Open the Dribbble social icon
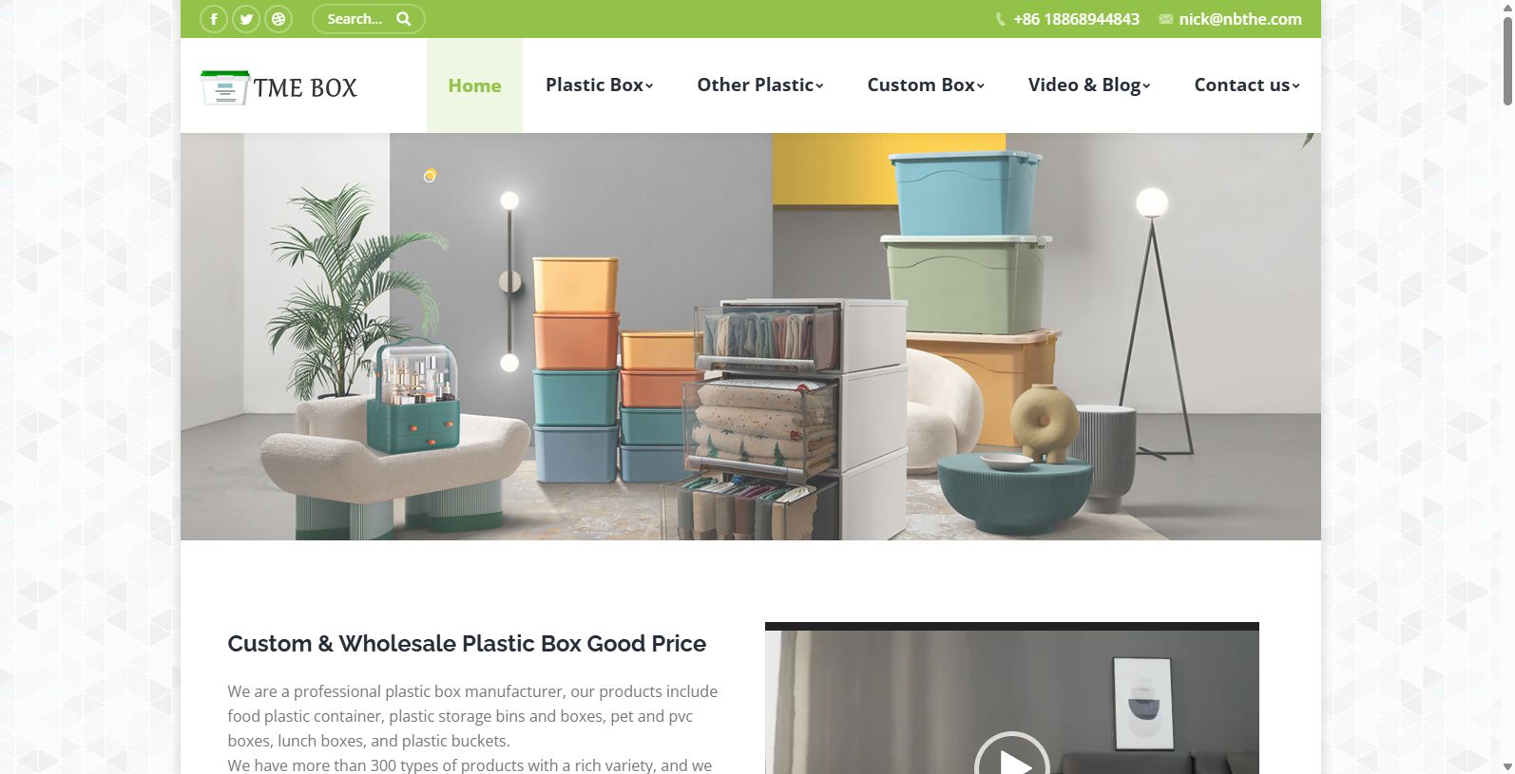This screenshot has height=774, width=1515. point(278,19)
